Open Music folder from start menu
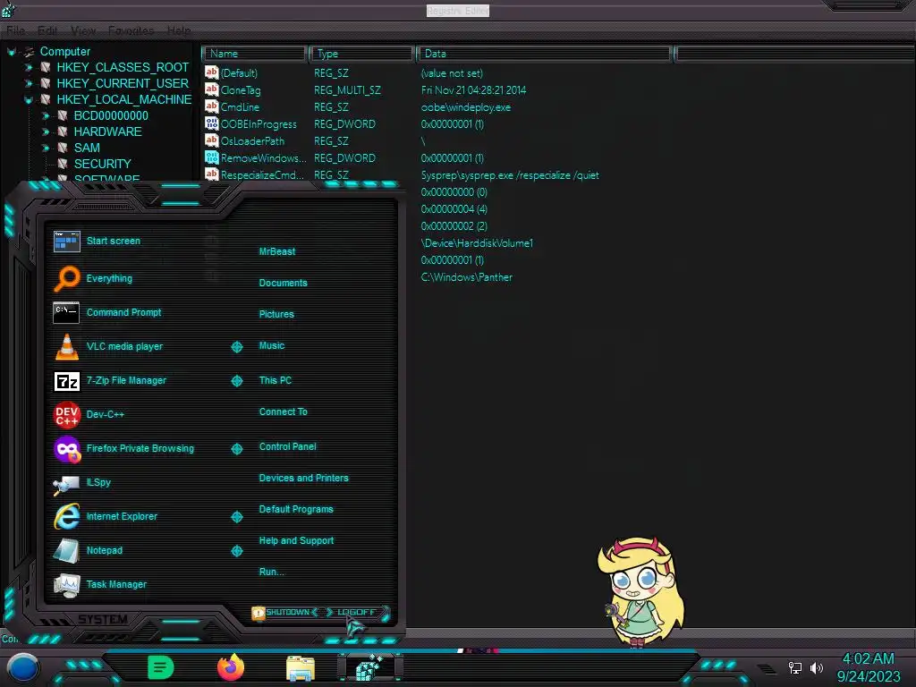This screenshot has height=687, width=916. [272, 346]
